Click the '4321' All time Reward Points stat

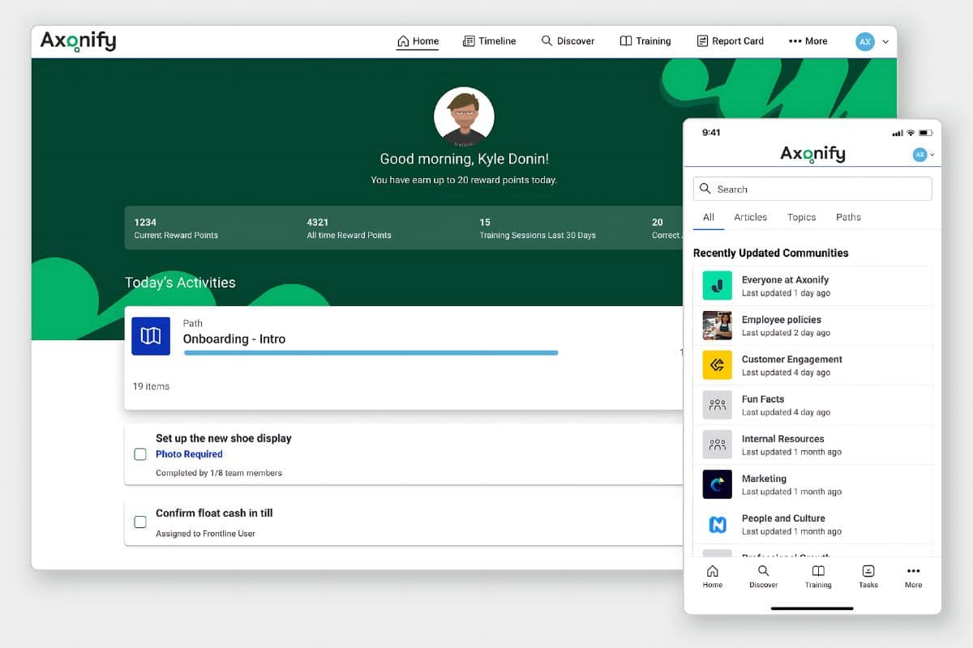tap(349, 228)
